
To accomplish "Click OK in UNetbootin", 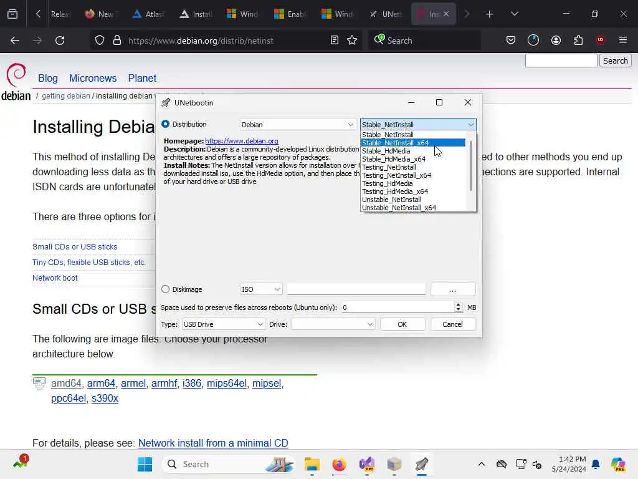I will tap(402, 324).
